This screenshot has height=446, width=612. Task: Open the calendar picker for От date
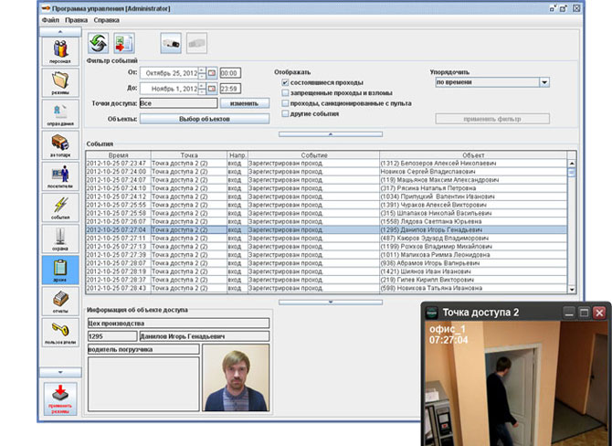[x=212, y=73]
